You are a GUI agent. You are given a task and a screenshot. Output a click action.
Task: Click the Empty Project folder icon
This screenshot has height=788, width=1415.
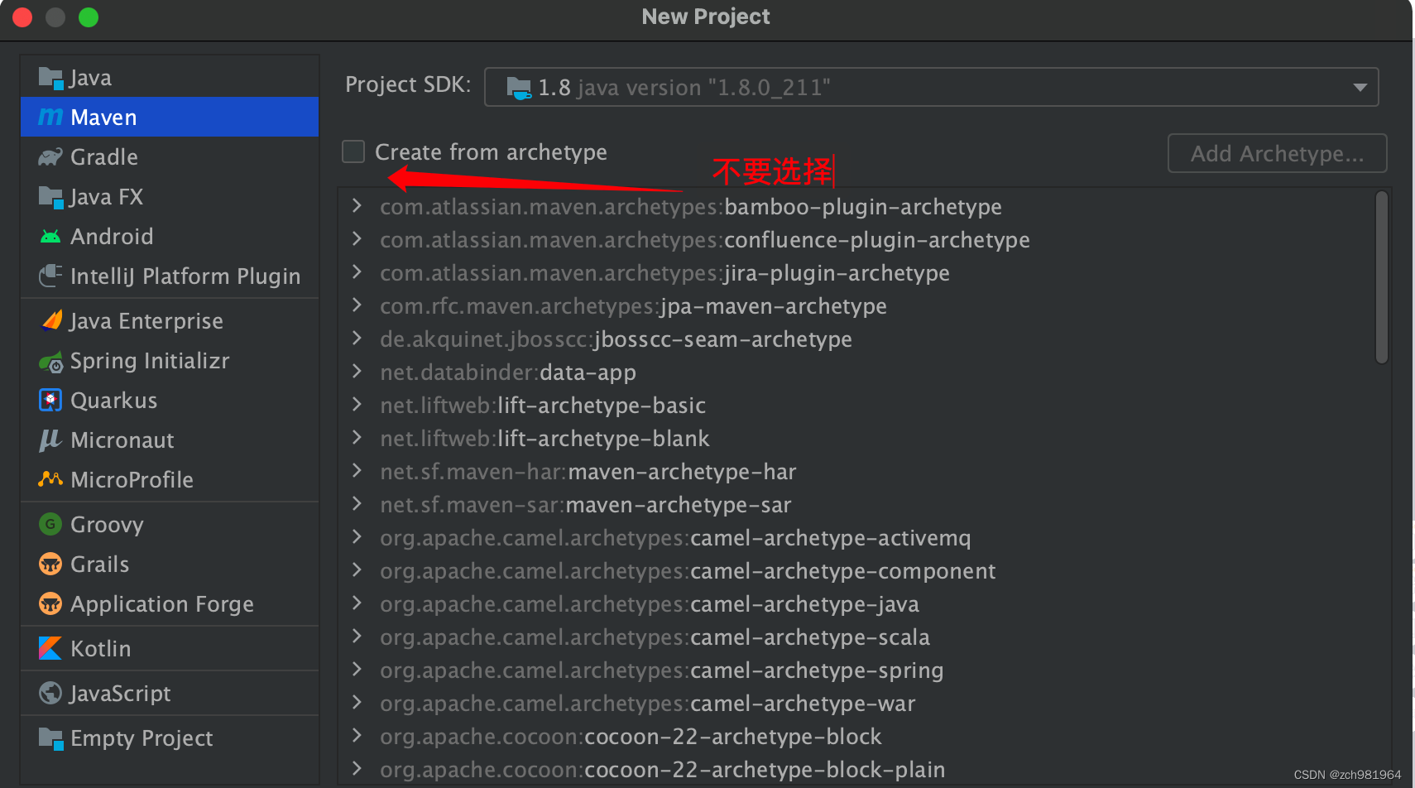(50, 738)
